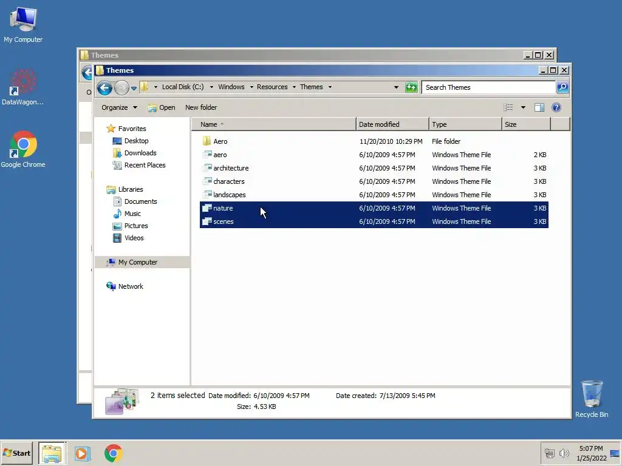Screen dimensions: 622x466
Task: Select Network in navigation pane
Action: pyautogui.click(x=125, y=286)
